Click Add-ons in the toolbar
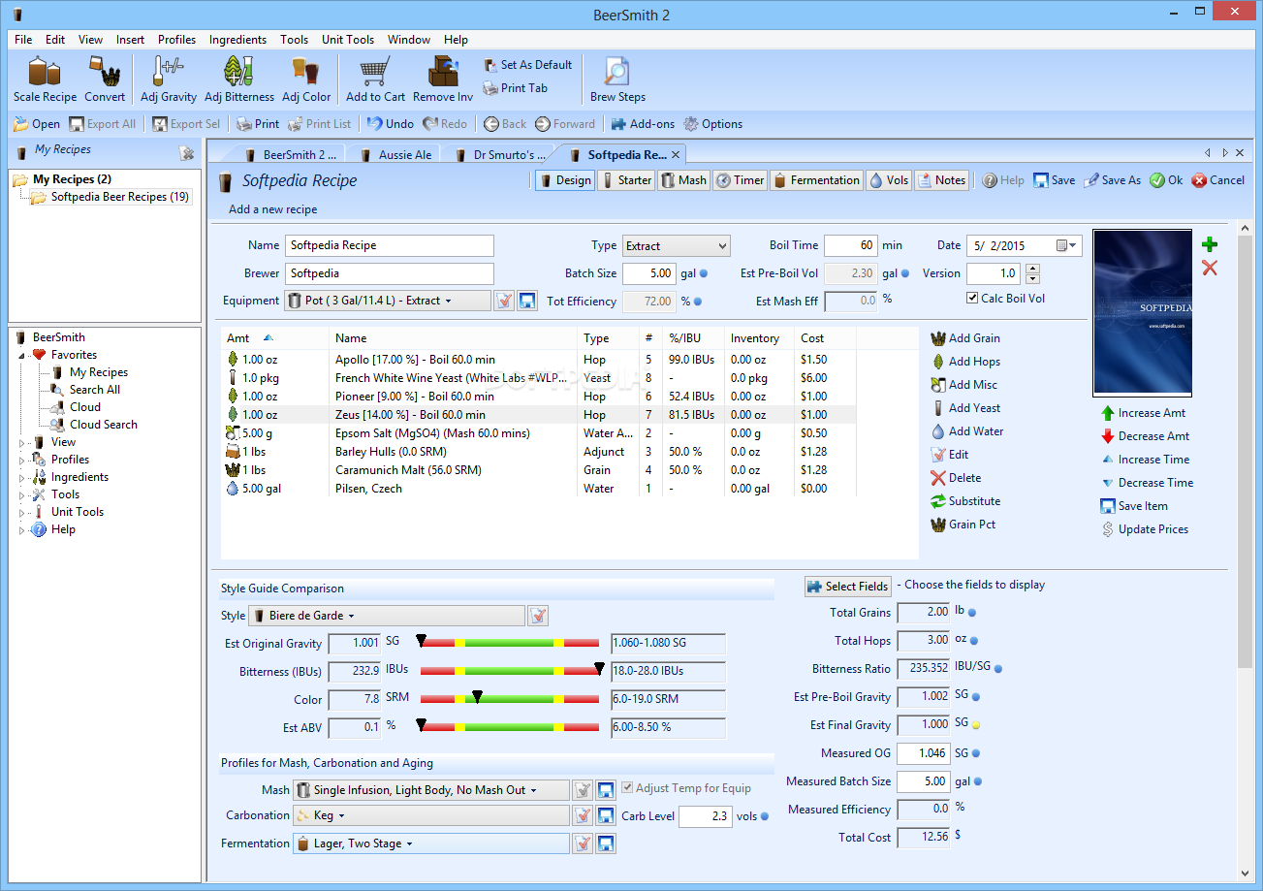 [x=643, y=124]
